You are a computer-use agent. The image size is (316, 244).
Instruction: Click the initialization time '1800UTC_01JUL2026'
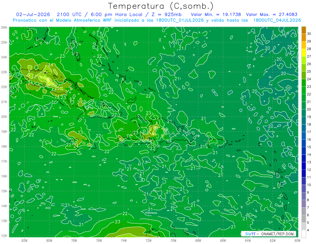(179, 20)
